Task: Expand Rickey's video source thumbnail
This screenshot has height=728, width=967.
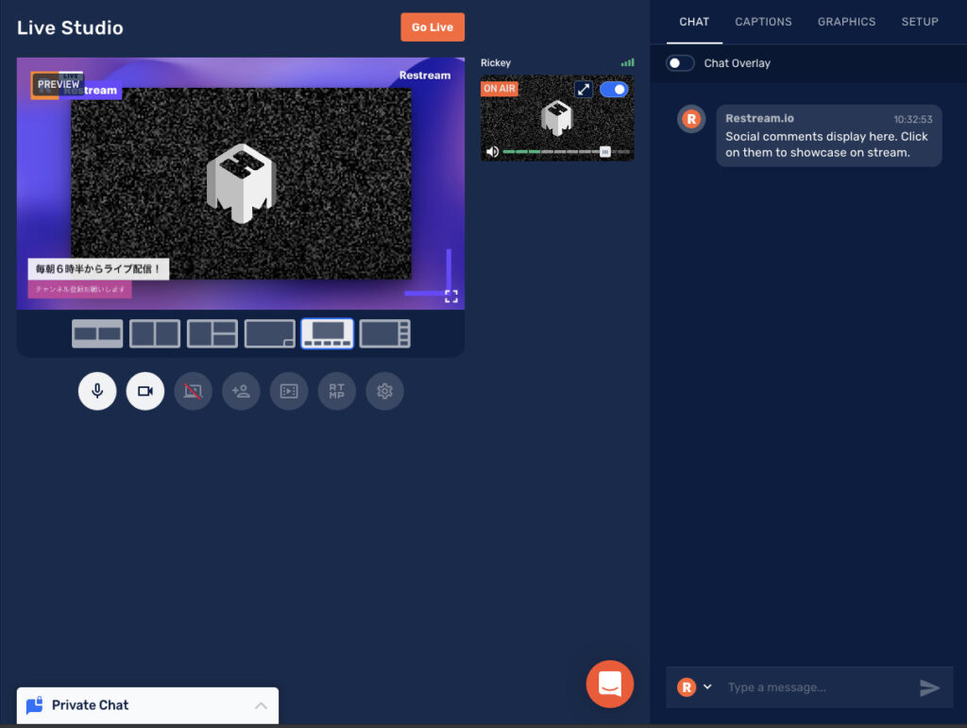Action: [584, 90]
